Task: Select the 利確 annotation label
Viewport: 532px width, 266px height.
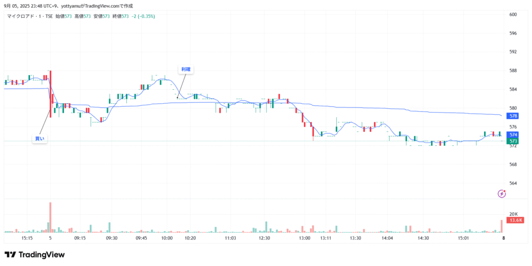Action: tap(185, 69)
